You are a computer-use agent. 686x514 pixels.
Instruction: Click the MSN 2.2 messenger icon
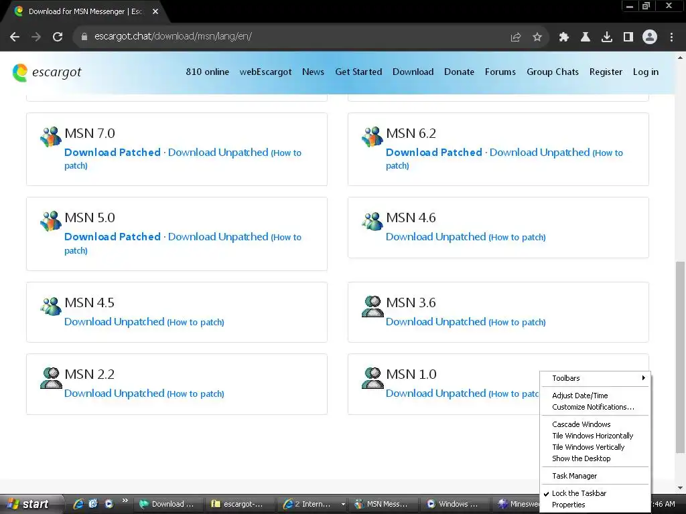pyautogui.click(x=51, y=377)
